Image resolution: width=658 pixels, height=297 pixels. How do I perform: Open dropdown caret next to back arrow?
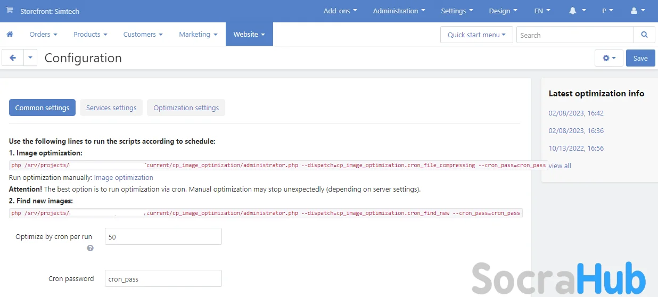30,58
